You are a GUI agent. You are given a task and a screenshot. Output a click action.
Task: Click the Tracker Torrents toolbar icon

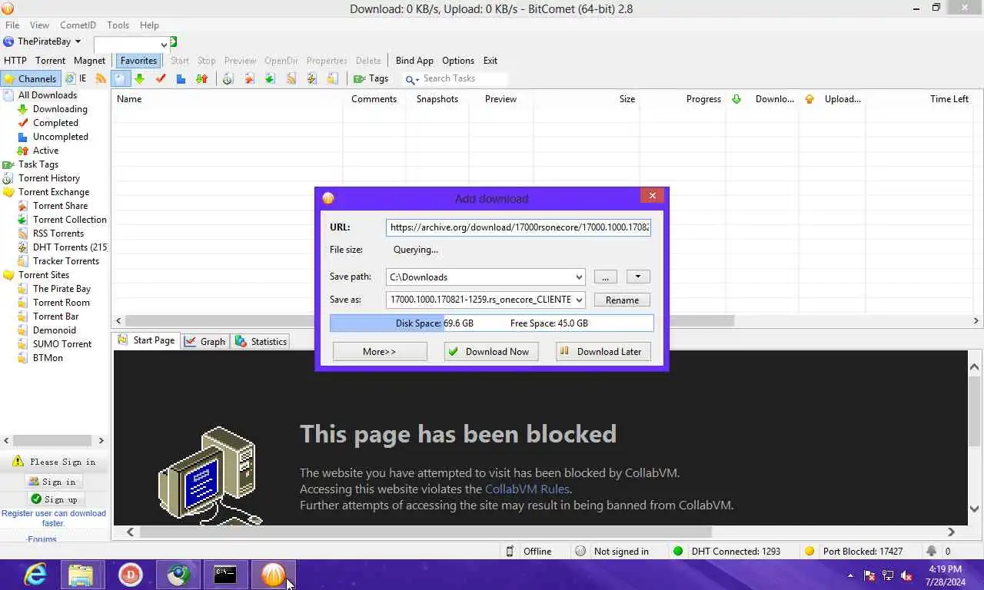click(x=332, y=78)
